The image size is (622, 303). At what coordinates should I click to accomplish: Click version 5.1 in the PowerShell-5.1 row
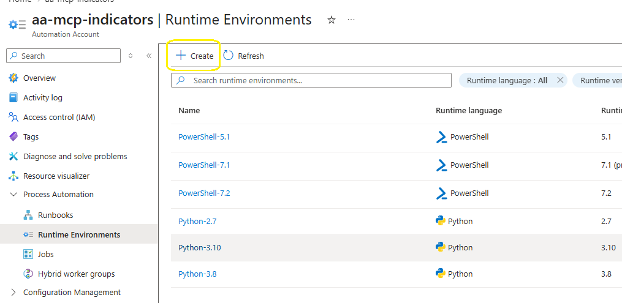(x=606, y=137)
